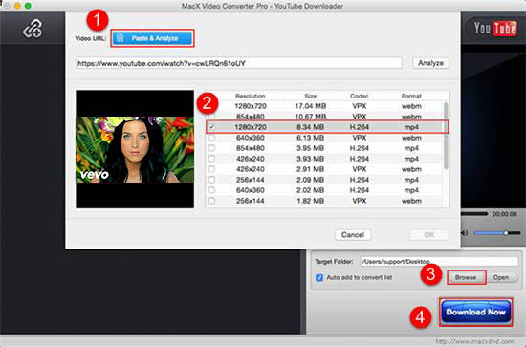Check the 640x360 VPX webm option
This screenshot has height=347, width=526.
pyautogui.click(x=211, y=138)
